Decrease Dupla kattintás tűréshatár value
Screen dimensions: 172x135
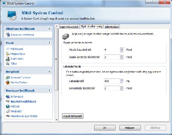(x=122, y=58)
